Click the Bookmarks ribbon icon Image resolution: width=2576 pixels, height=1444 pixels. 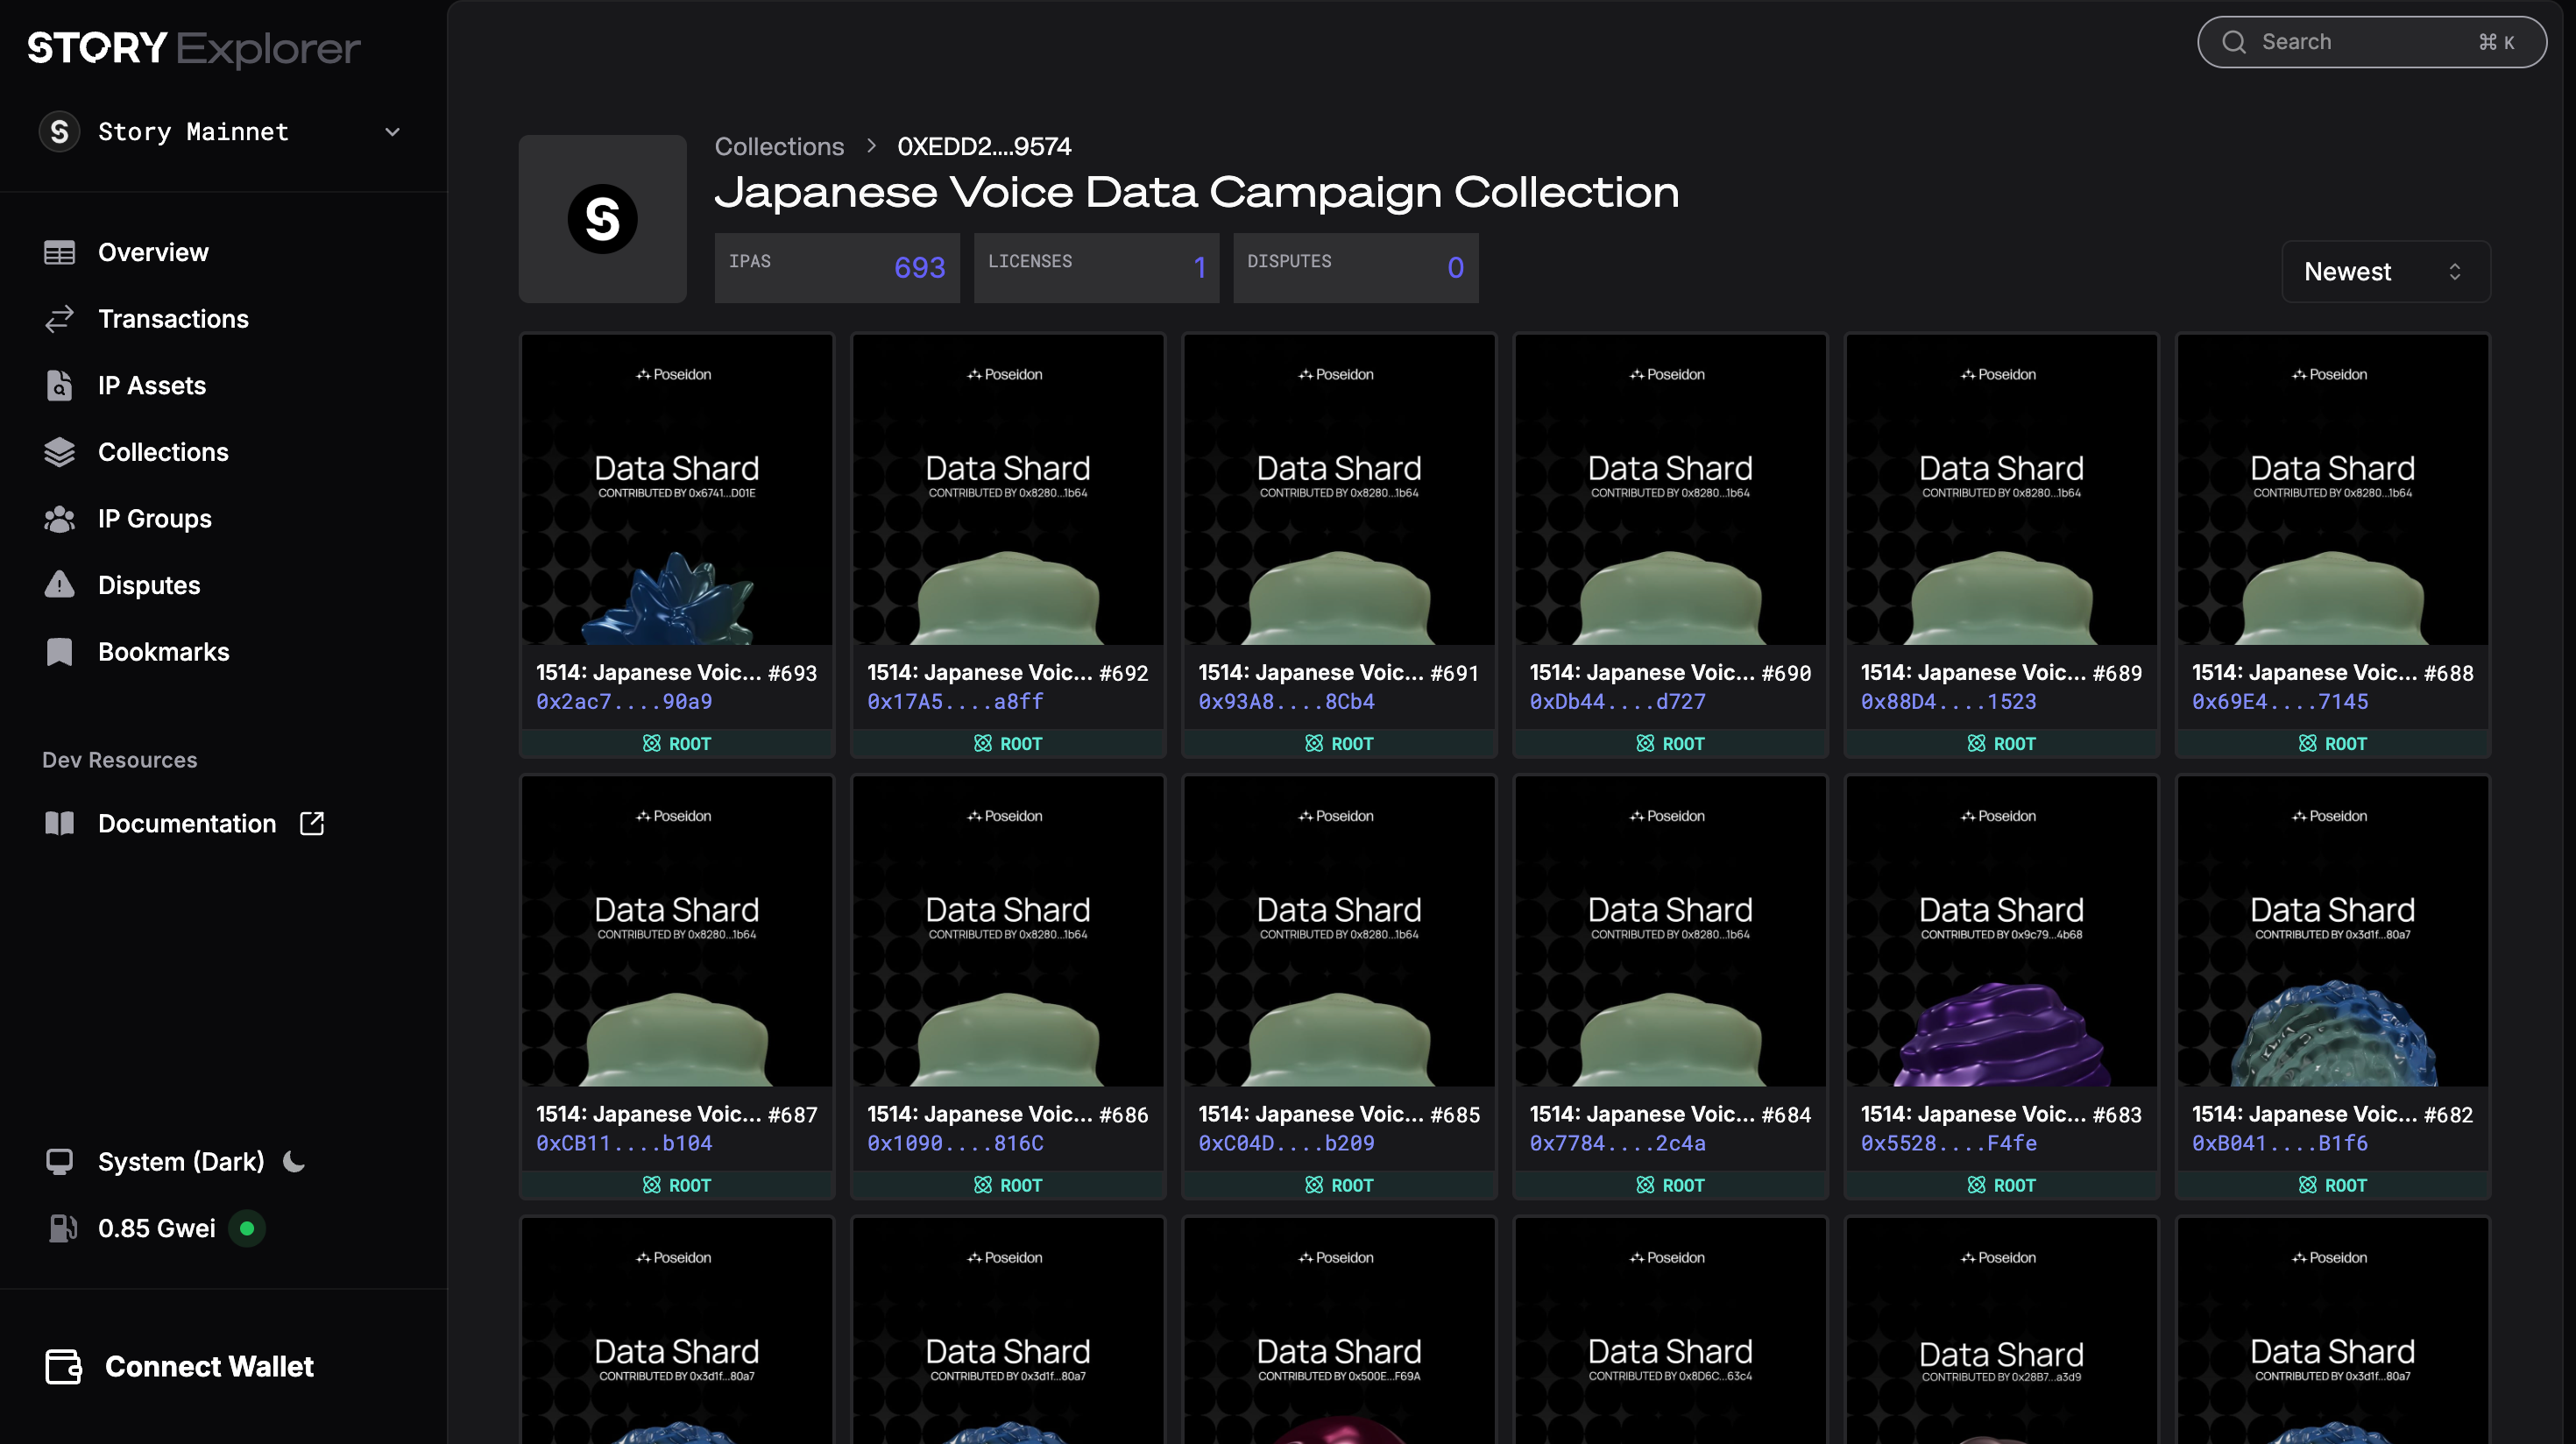pos(59,652)
